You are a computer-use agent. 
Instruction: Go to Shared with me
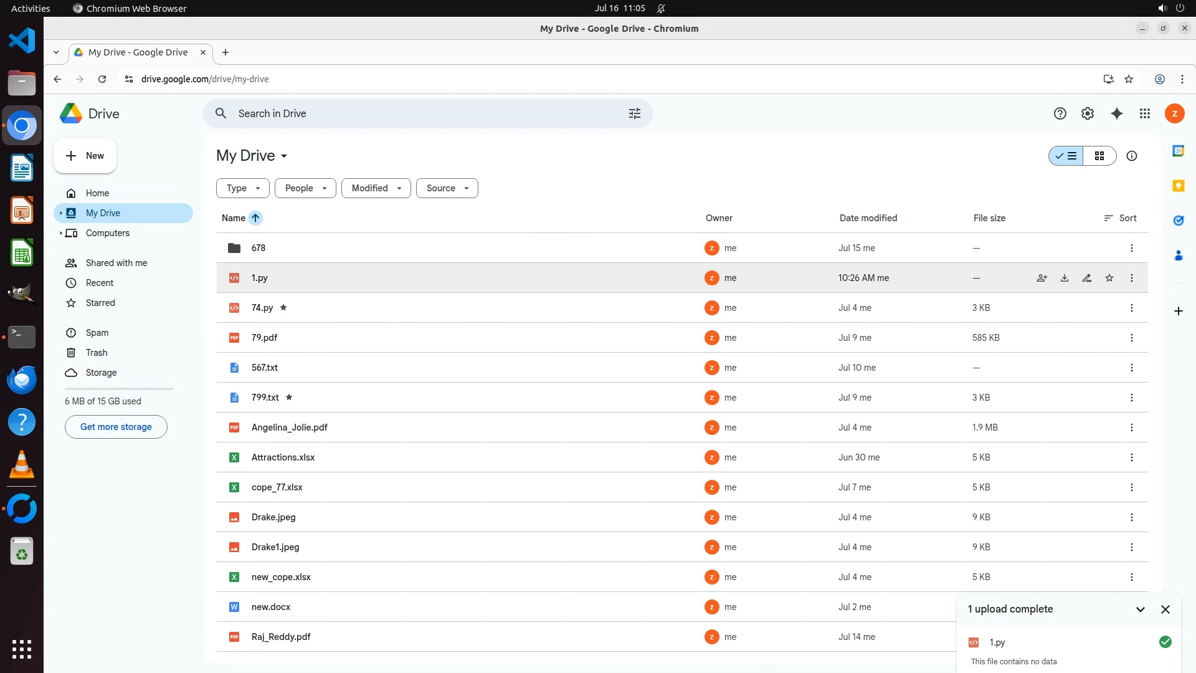tap(116, 263)
